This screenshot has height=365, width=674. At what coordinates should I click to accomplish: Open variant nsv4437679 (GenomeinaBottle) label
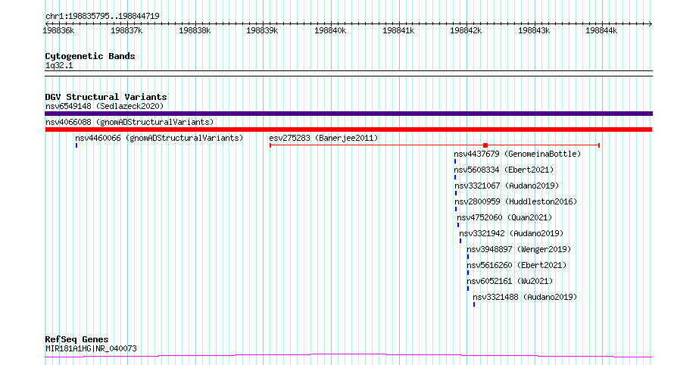517,154
